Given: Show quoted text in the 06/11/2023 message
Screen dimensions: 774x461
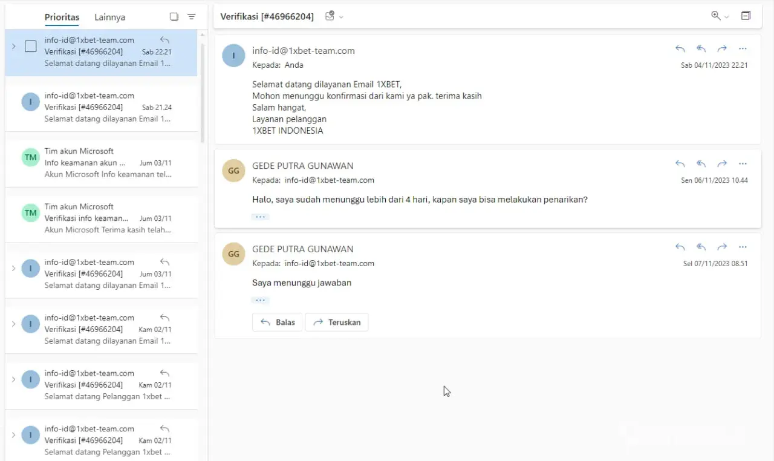Looking at the screenshot, I should tap(260, 217).
